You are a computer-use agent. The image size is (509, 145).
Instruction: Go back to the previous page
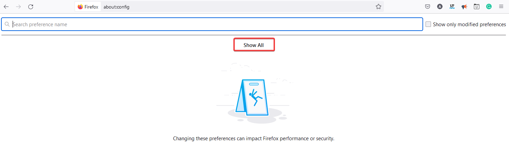tap(6, 7)
